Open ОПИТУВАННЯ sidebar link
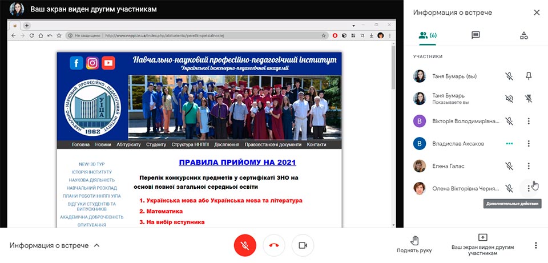 point(91,225)
